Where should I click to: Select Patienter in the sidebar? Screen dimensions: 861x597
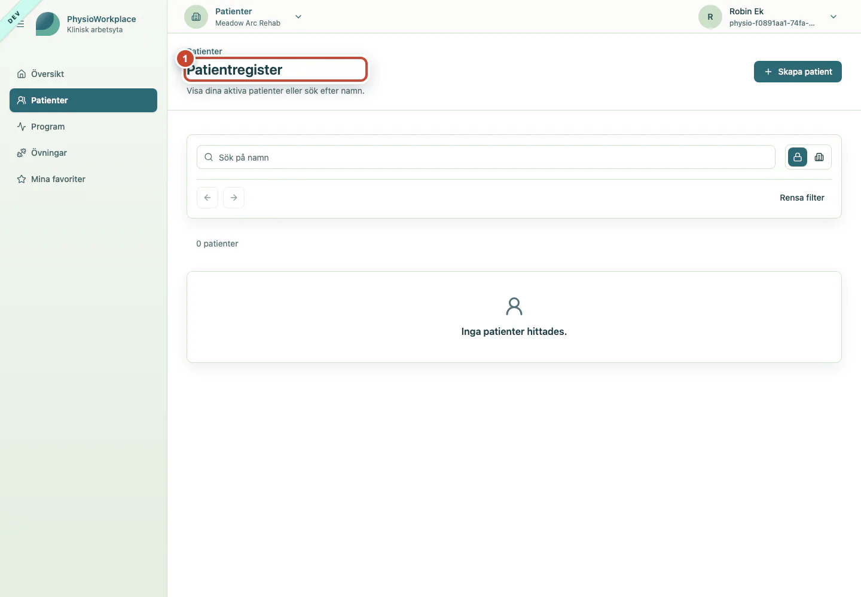[x=83, y=100]
